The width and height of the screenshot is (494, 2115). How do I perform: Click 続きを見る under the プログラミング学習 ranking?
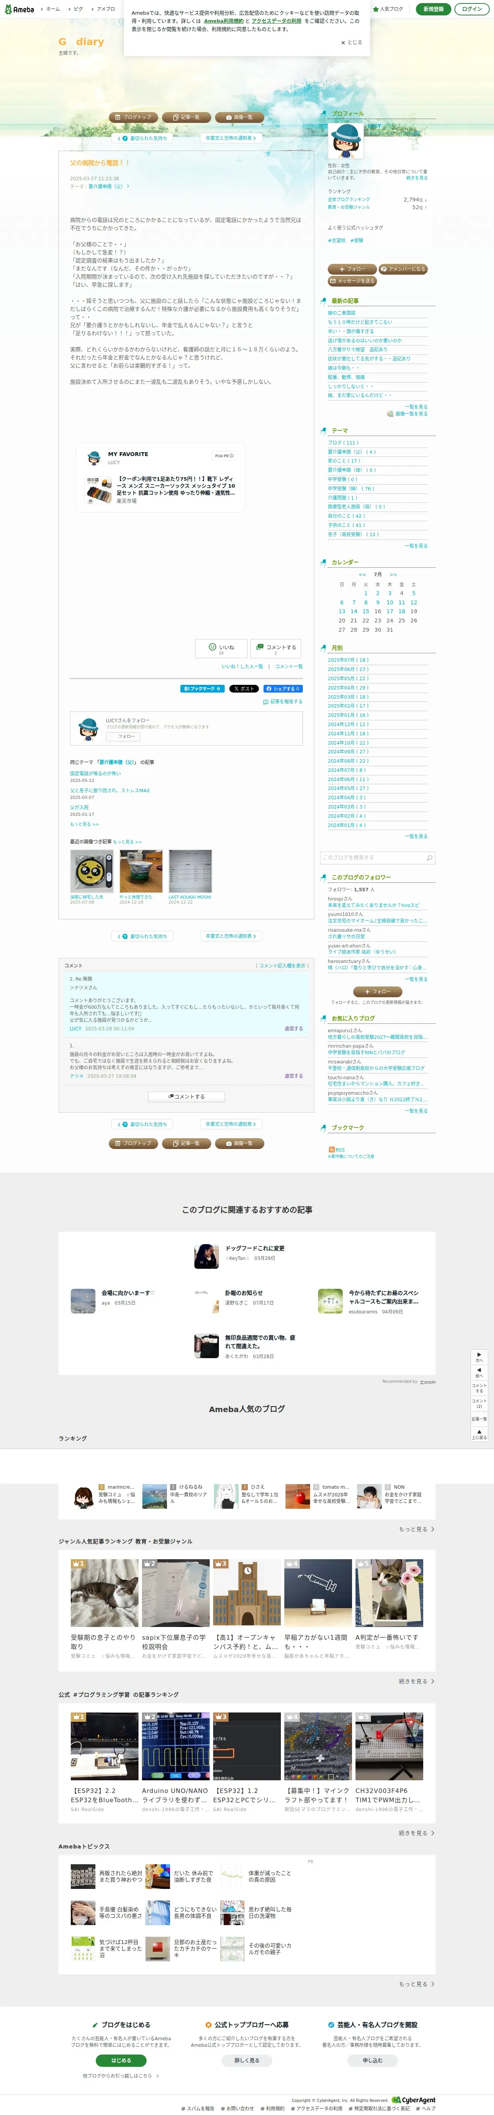point(417,1833)
